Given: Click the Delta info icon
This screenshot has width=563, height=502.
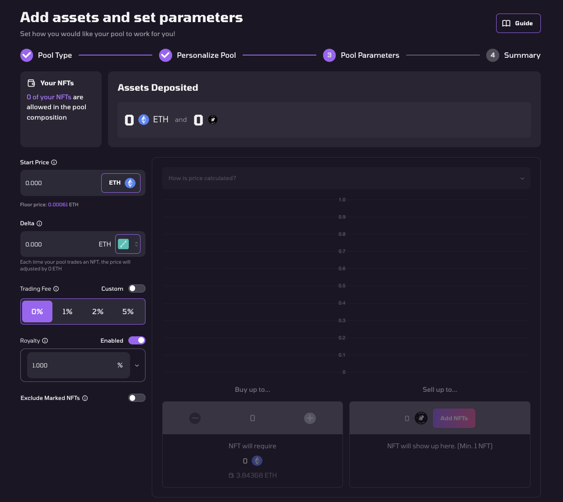Looking at the screenshot, I should pos(39,223).
